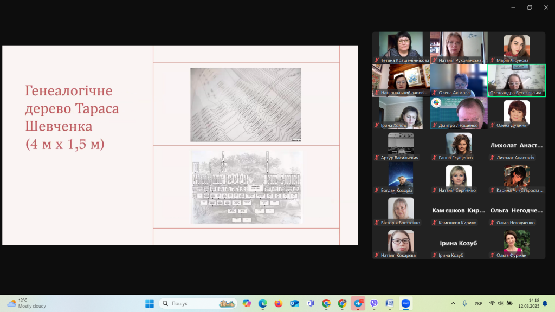This screenshot has height=312, width=555.
Task: Switch to Microsoft Word in taskbar
Action: [x=390, y=303]
